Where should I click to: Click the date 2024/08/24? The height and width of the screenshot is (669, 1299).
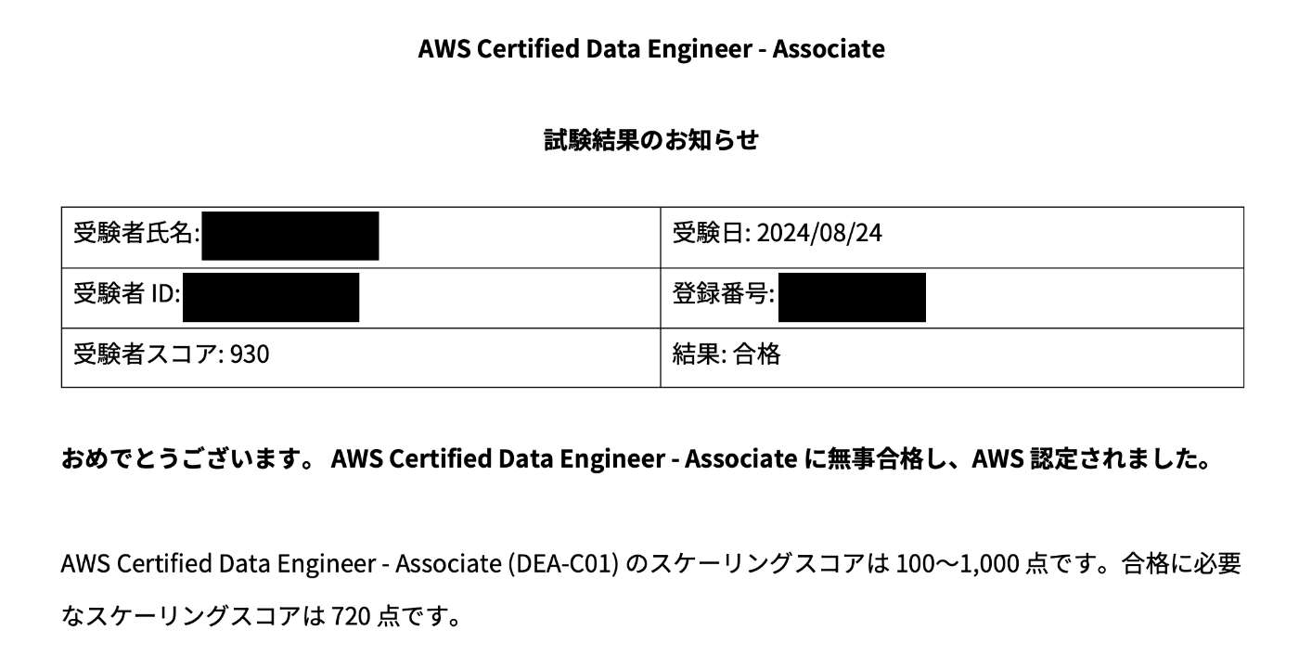(819, 233)
